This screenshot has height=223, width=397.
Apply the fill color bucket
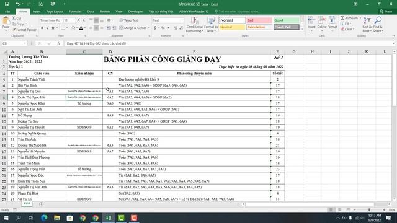73,28
